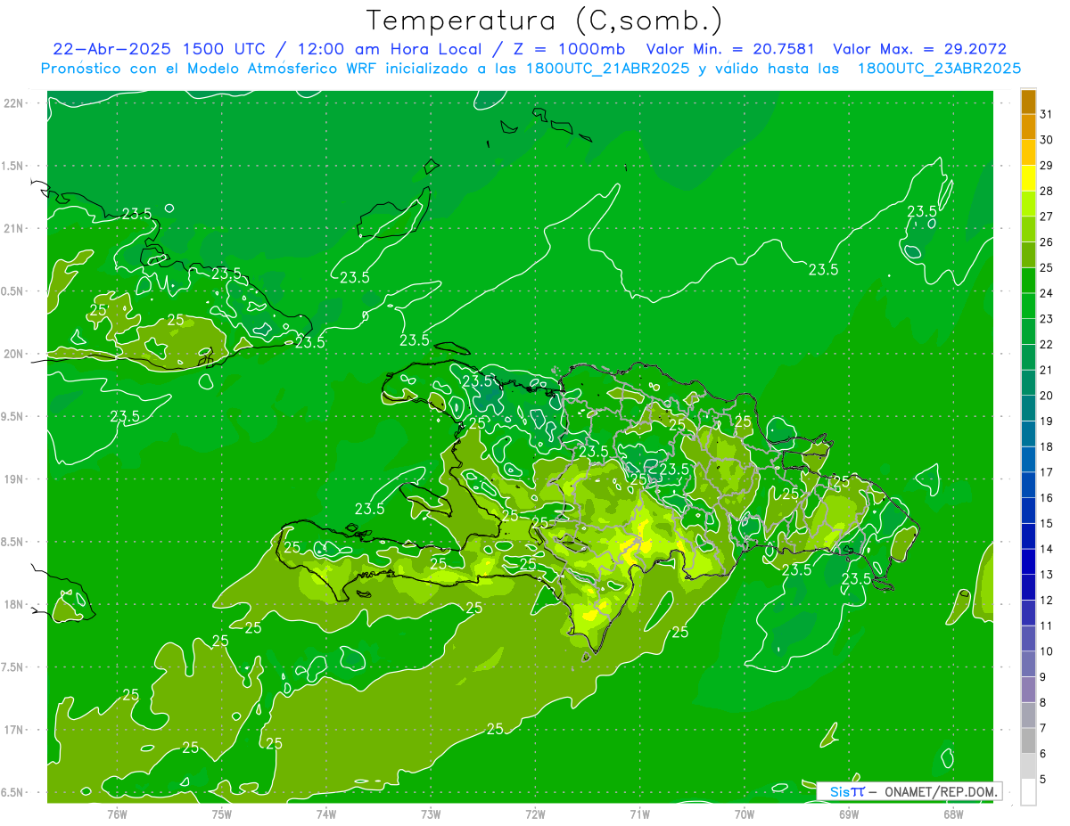Click the "21N" latitude axis label
This screenshot has height=826, width=1070.
(x=12, y=228)
